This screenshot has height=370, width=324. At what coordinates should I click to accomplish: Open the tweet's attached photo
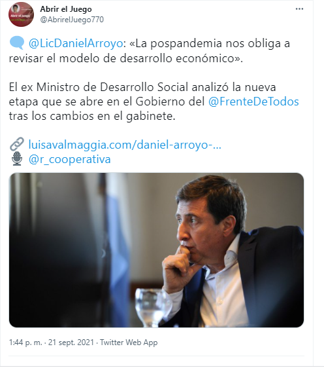(x=156, y=250)
